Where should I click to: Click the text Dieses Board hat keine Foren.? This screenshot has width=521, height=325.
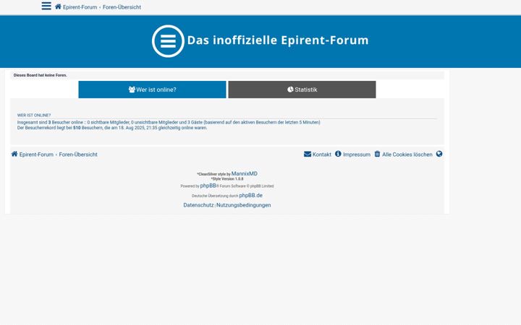(x=41, y=75)
